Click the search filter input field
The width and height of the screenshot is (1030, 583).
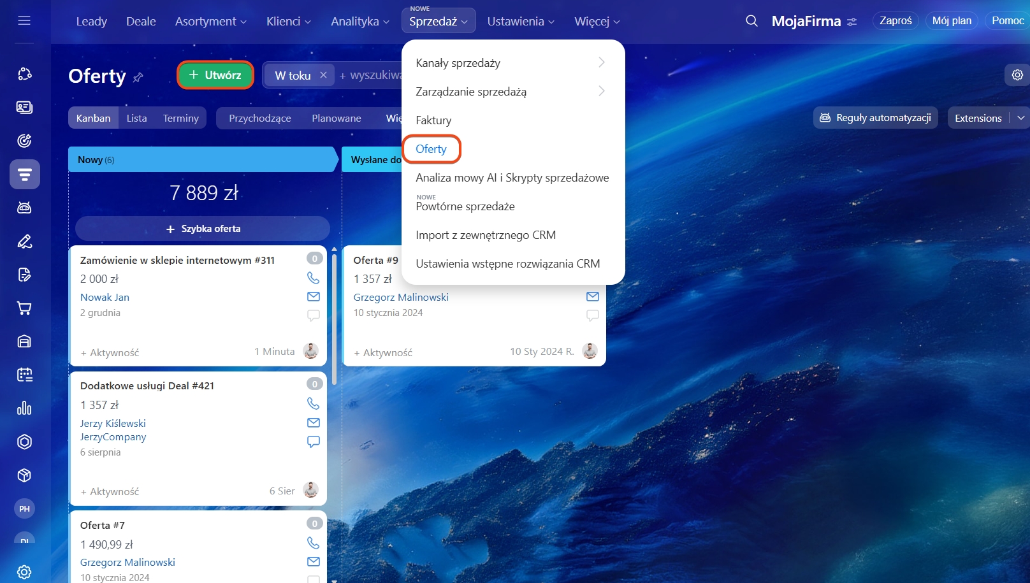point(373,75)
